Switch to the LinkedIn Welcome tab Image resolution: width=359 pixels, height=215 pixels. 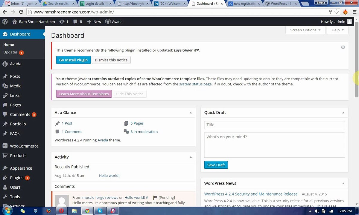(169, 4)
